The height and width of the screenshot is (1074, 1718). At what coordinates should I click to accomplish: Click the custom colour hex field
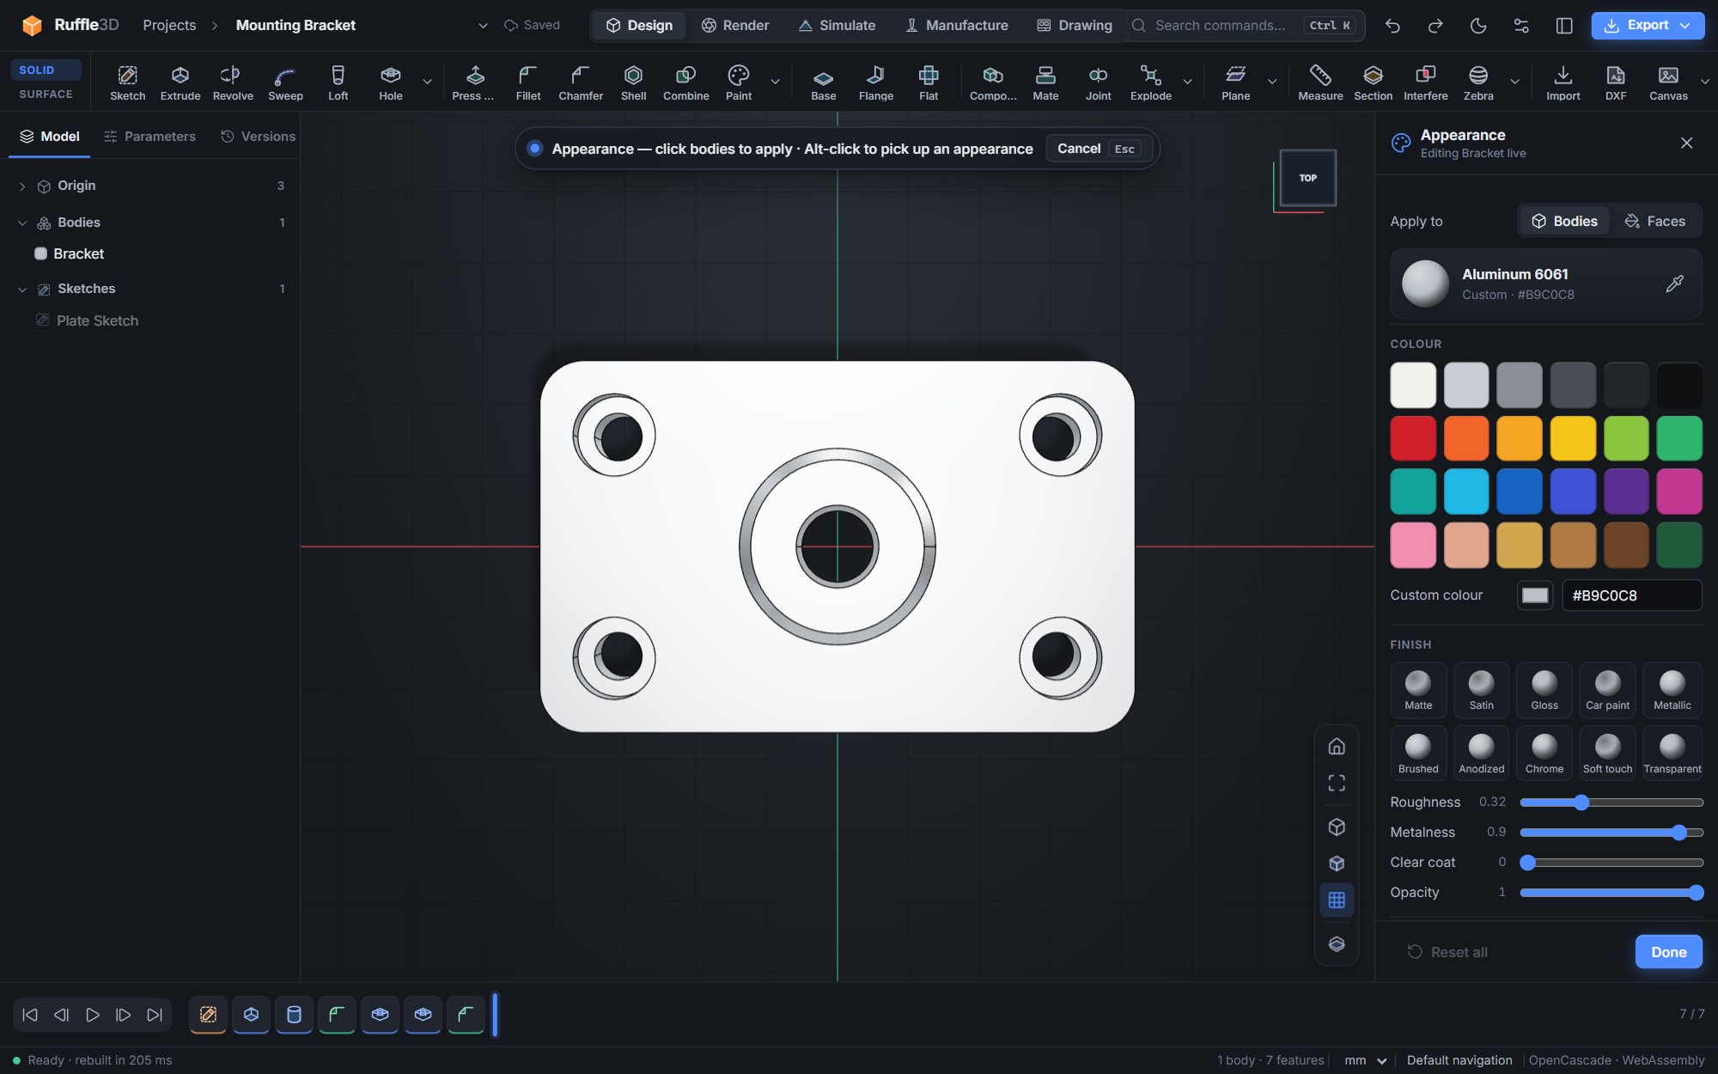click(x=1631, y=595)
